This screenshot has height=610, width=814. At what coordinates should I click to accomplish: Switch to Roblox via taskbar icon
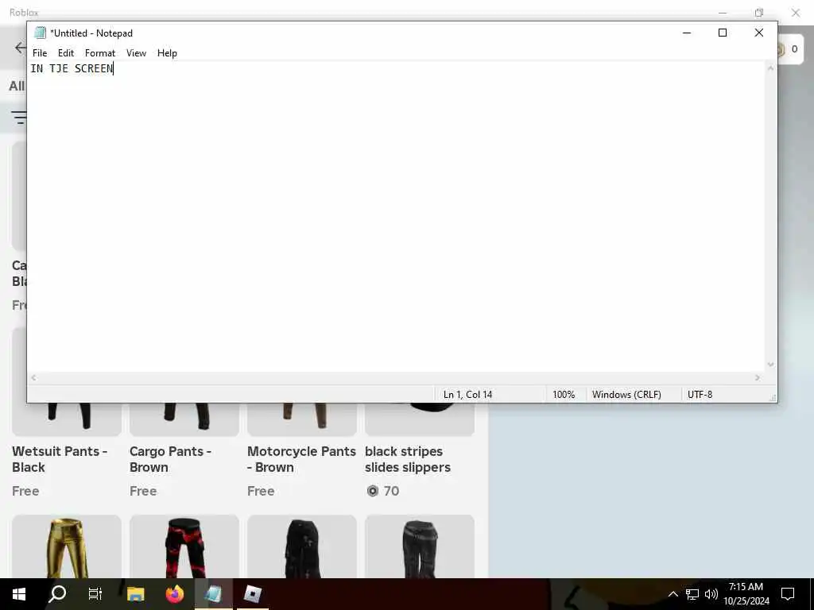252,594
